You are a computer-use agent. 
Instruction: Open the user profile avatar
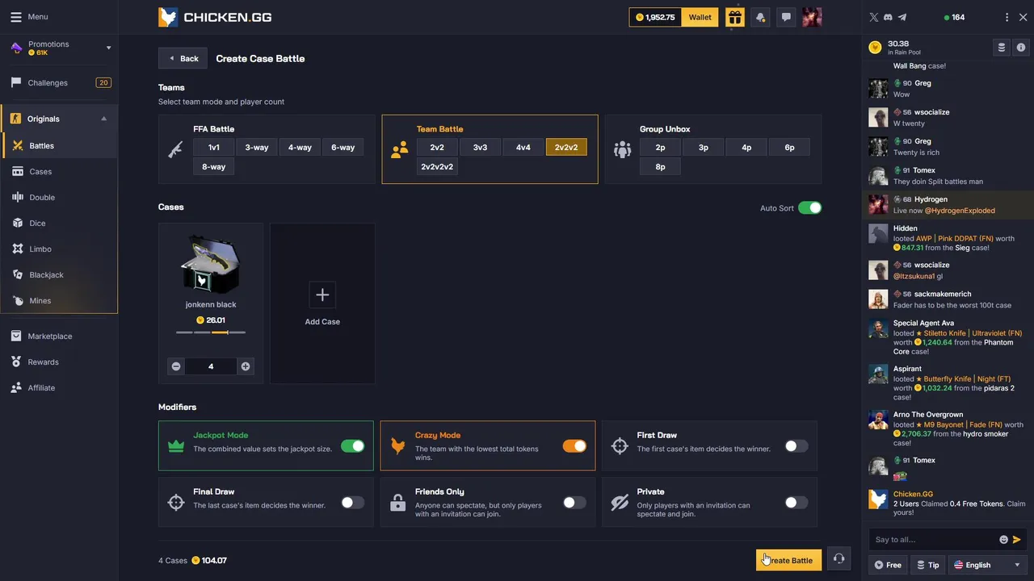[x=812, y=17]
